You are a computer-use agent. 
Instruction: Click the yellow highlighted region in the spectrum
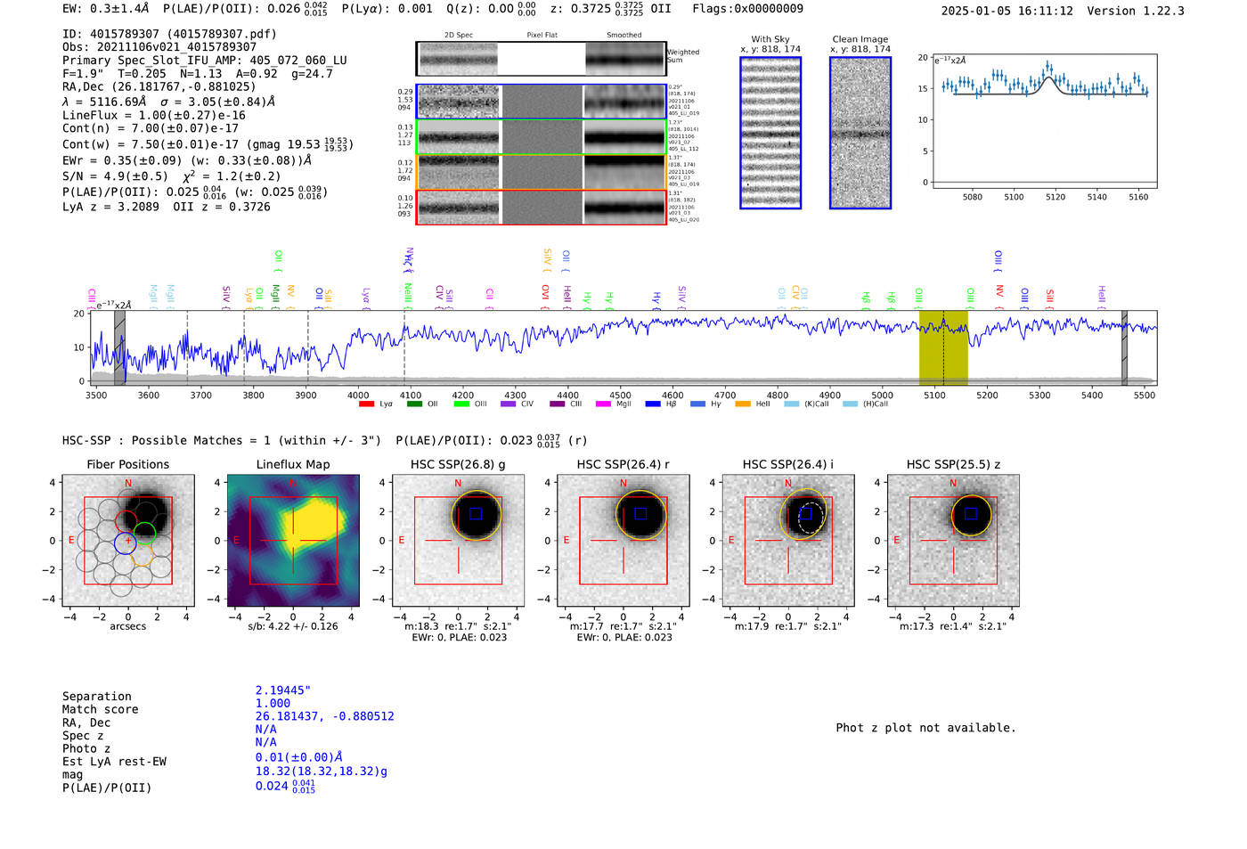click(x=943, y=347)
